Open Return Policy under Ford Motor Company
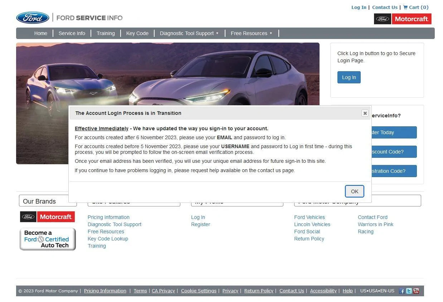 tap(309, 239)
